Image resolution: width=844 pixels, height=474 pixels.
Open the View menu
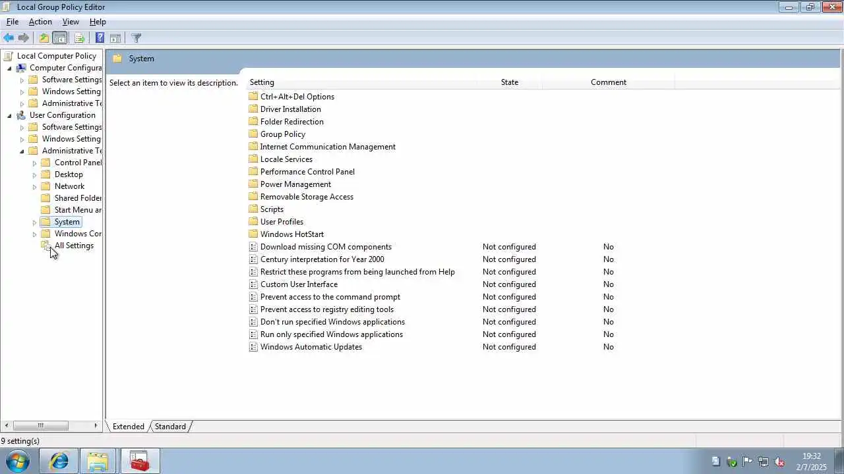click(x=71, y=22)
